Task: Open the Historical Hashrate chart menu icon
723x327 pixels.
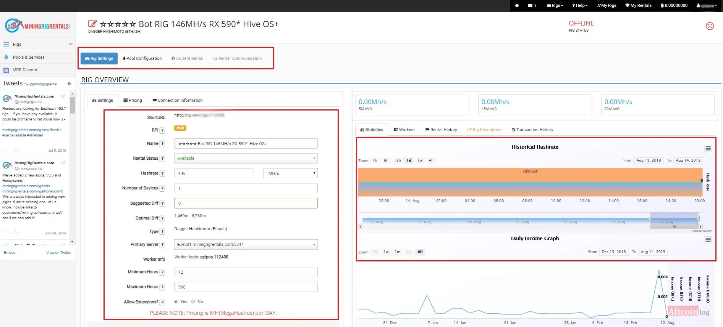Action: tap(708, 148)
